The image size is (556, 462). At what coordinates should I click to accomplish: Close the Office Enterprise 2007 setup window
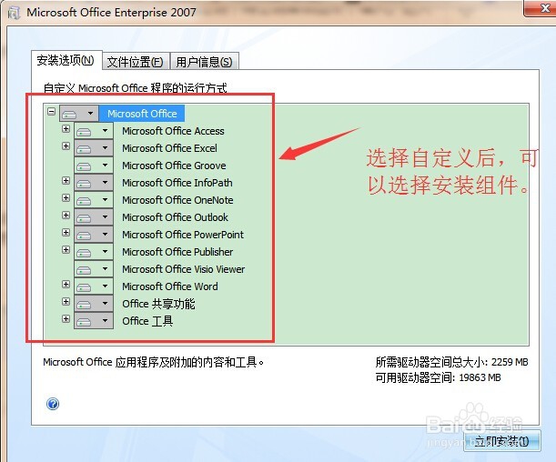click(x=541, y=8)
